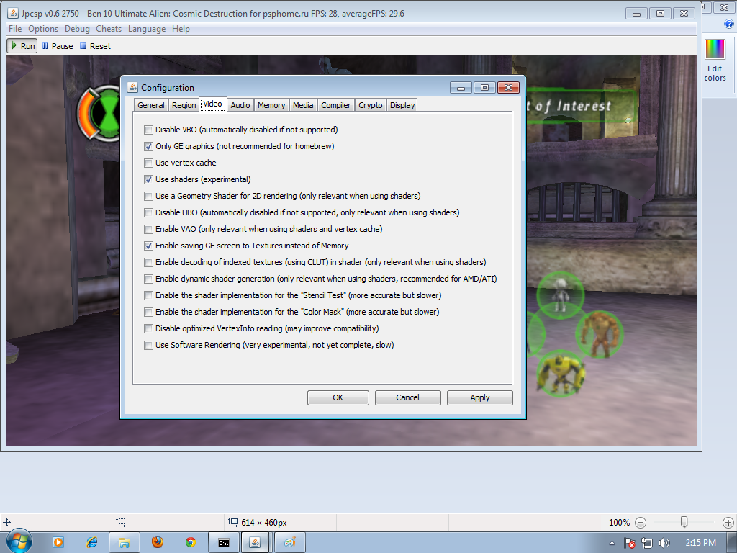Uncheck Use shaders (experimental)
Image resolution: width=737 pixels, height=553 pixels.
point(148,179)
